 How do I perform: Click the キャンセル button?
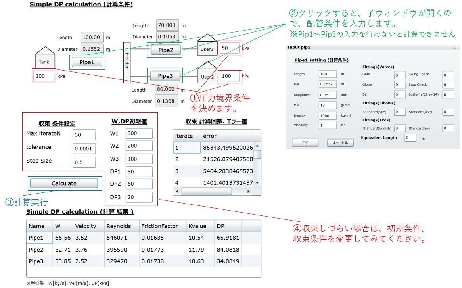click(x=340, y=143)
